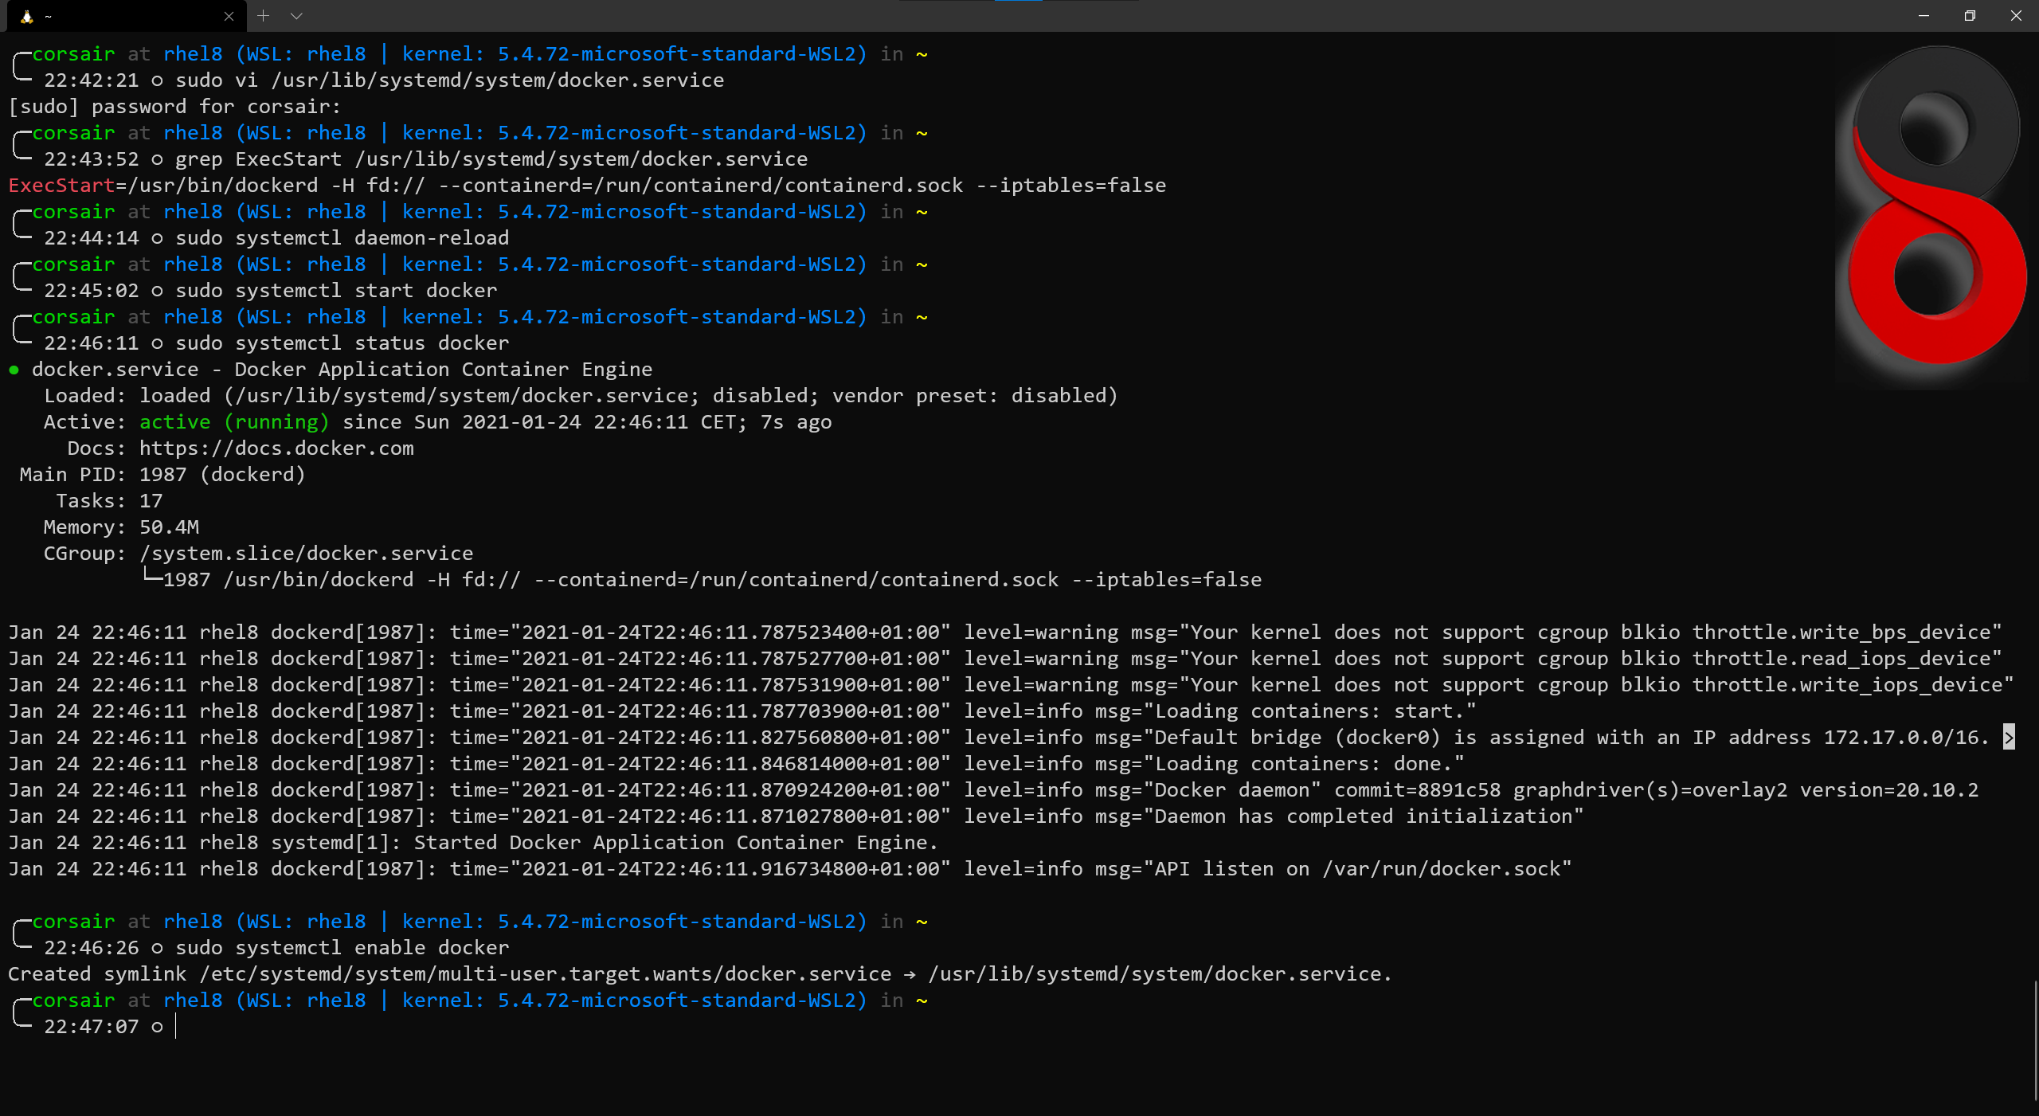This screenshot has height=1116, width=2039.
Task: Click the prompt circle beside timestamp 22:42:21
Action: pos(156,80)
